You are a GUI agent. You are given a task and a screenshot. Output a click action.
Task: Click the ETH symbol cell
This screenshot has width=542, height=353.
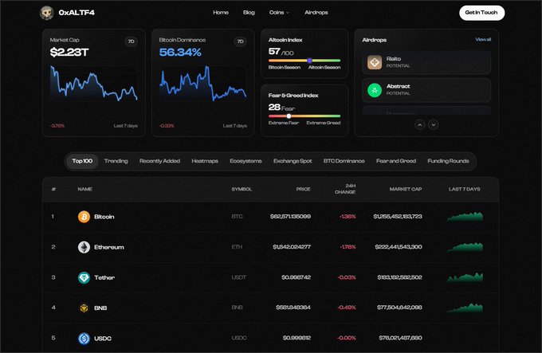(237, 247)
